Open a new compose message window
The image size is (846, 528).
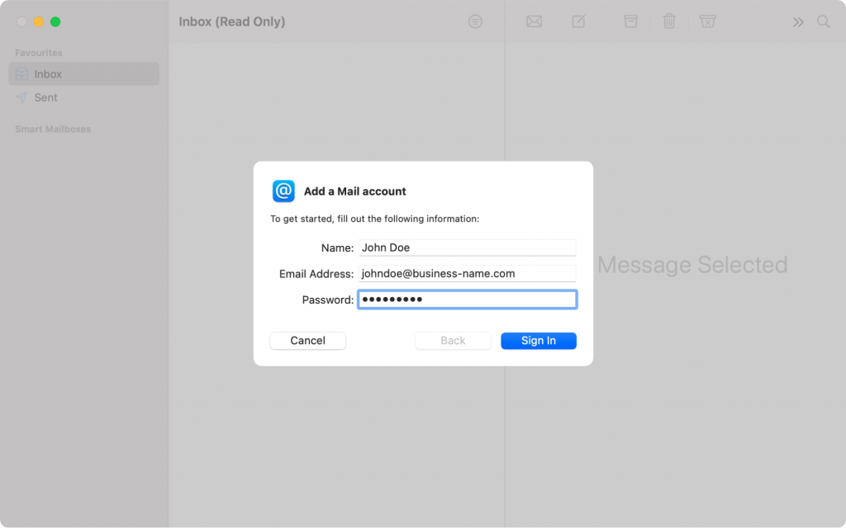click(x=579, y=21)
